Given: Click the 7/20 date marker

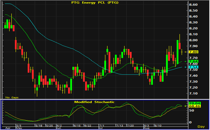Looking at the screenshot, I should [x=130, y=126].
